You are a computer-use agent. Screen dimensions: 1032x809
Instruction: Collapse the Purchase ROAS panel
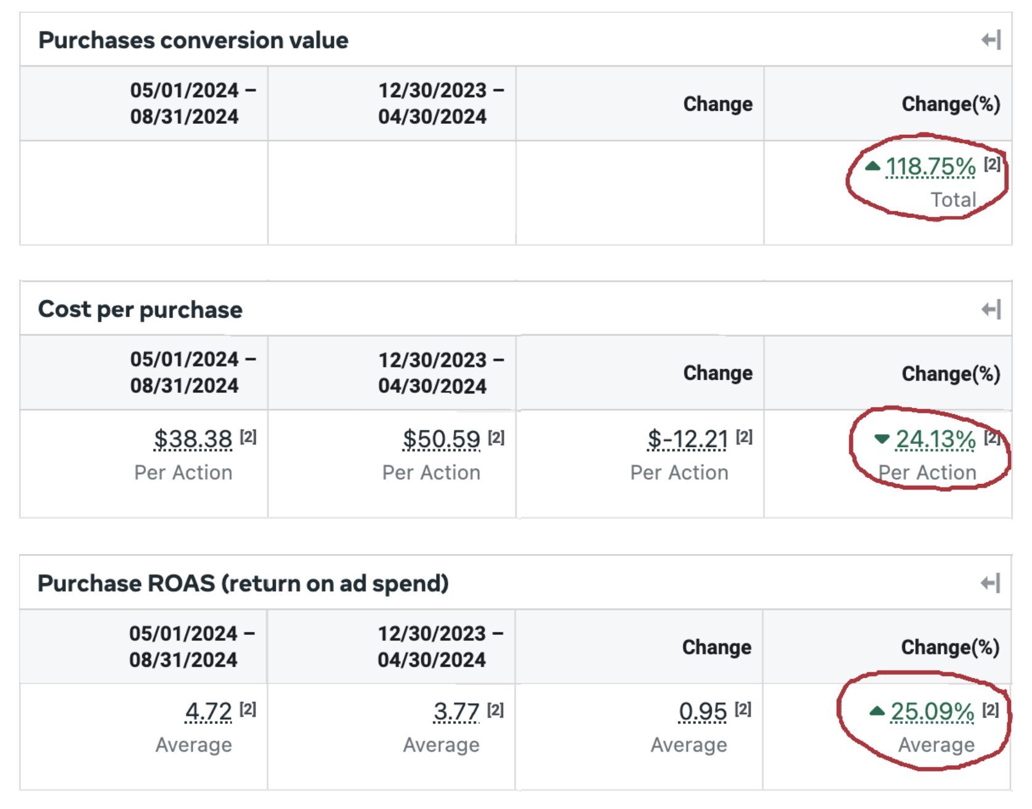(990, 583)
